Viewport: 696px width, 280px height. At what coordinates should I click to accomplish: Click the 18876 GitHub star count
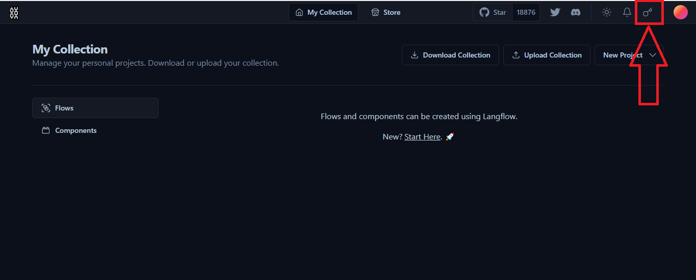(x=526, y=12)
